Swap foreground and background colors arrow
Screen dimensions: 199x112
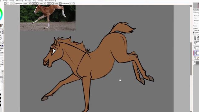point(3,25)
